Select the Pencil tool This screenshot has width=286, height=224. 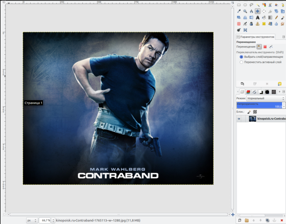tap(276, 17)
